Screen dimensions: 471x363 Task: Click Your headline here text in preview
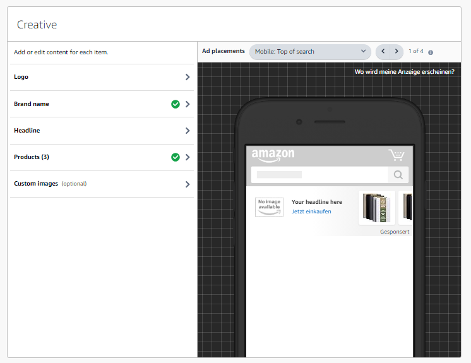[x=317, y=202]
